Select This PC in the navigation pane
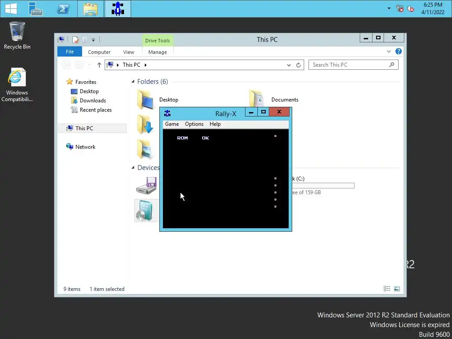Image resolution: width=452 pixels, height=339 pixels. pyautogui.click(x=92, y=128)
